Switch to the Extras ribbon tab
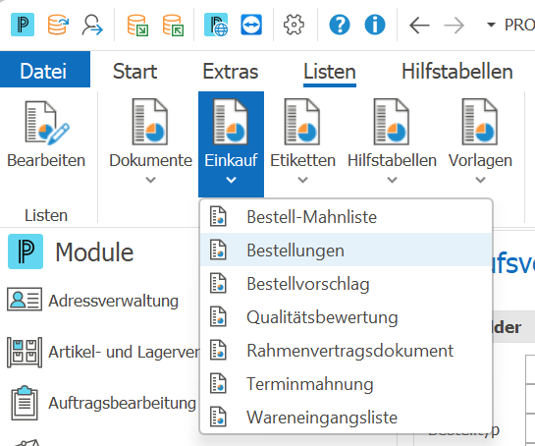Screen dimensions: 535x446 231,72
